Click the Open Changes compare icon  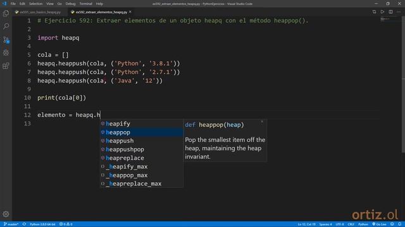point(374,12)
